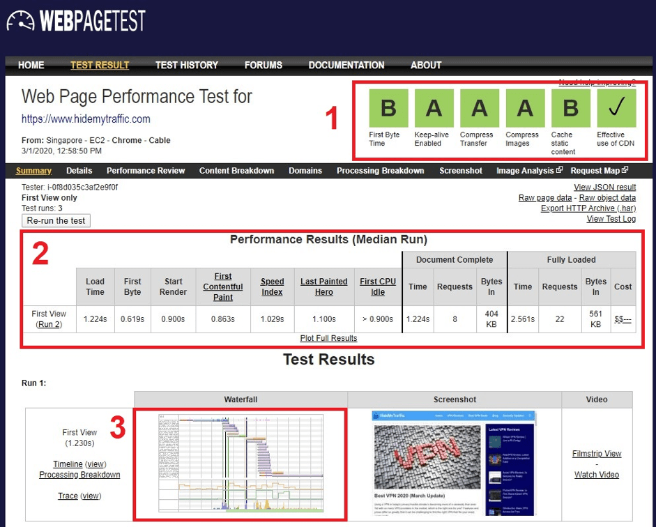656x527 pixels.
Task: Open the hidemytraffic.com URL link
Action: pyautogui.click(x=86, y=119)
